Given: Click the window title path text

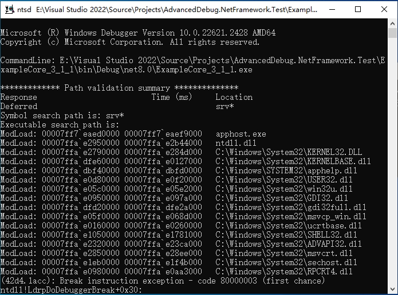Looking at the screenshot, I should (x=176, y=10).
